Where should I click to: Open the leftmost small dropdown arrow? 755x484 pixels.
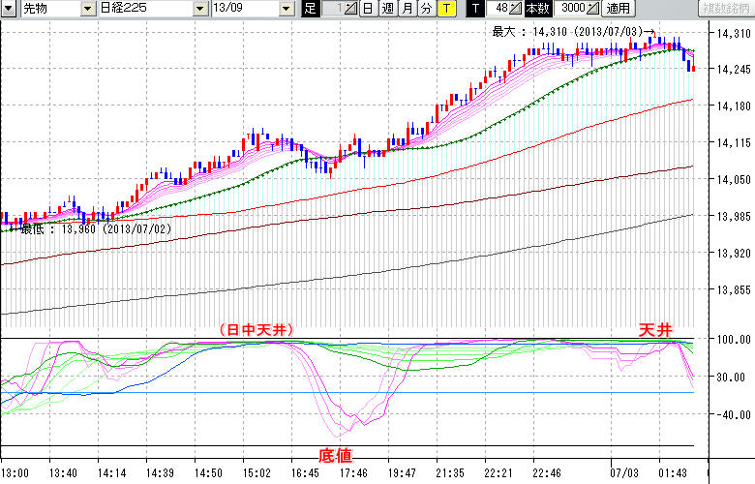[10, 9]
